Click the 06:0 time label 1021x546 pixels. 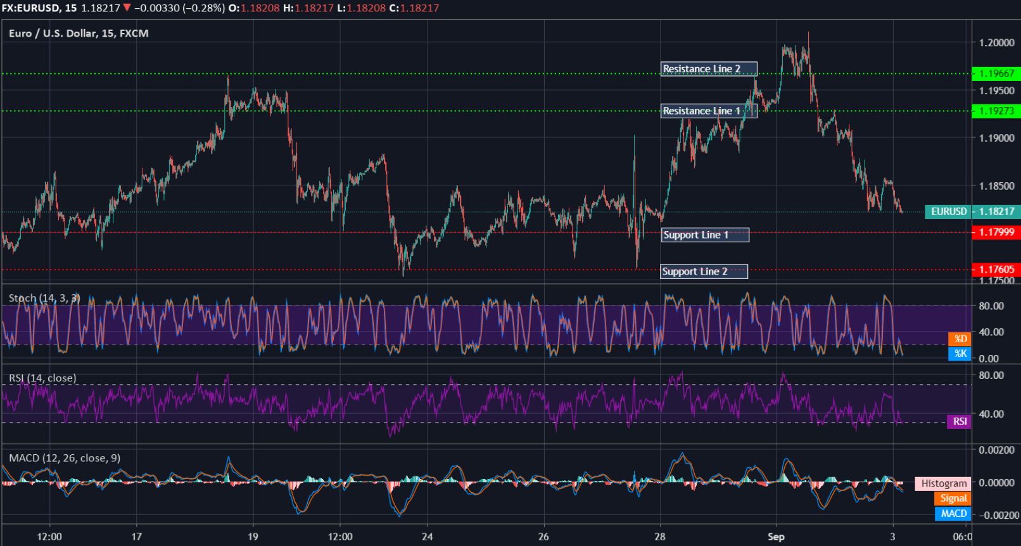(x=962, y=537)
